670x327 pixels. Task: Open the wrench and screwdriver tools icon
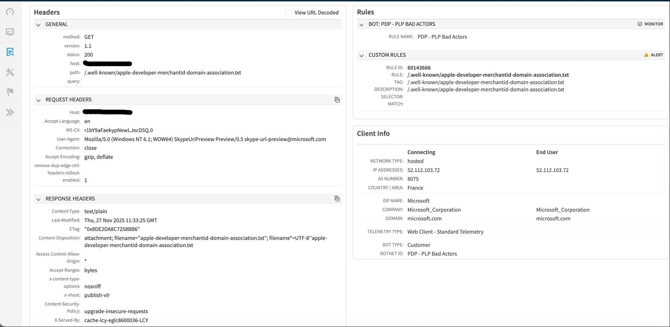(x=10, y=72)
